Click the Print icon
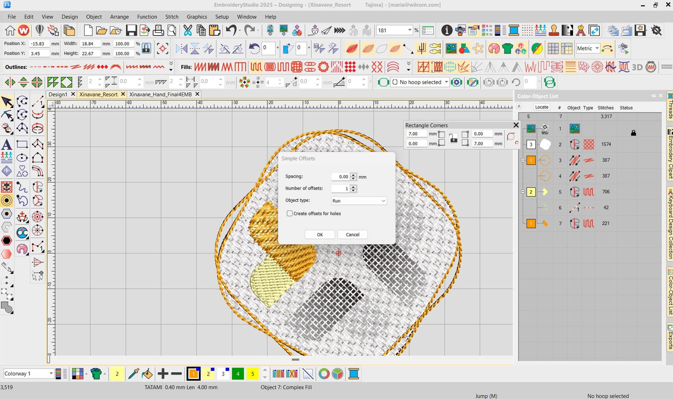The image size is (673, 399). 158,30
